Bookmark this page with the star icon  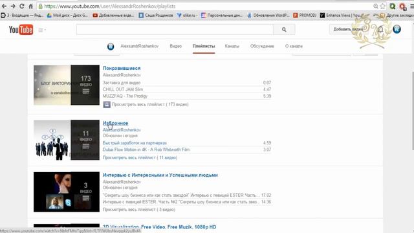[x=382, y=6]
